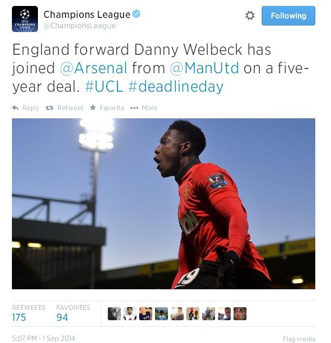Click the #UCL hashtag
This screenshot has height=343, width=331.
coord(104,87)
